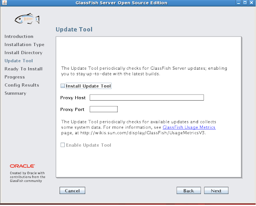The height and width of the screenshot is (206, 256).
Task: Proceed with the Next button
Action: click(216, 191)
